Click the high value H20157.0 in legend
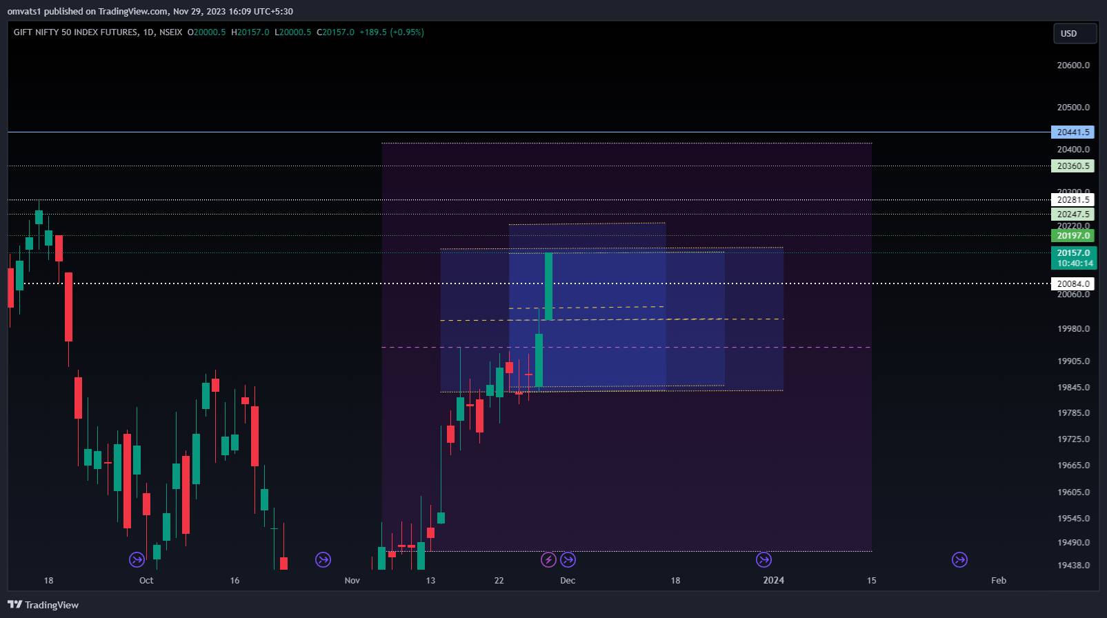 click(250, 32)
